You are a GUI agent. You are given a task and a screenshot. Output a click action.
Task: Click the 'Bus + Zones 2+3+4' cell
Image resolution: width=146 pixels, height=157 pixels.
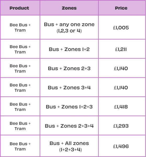(69, 126)
